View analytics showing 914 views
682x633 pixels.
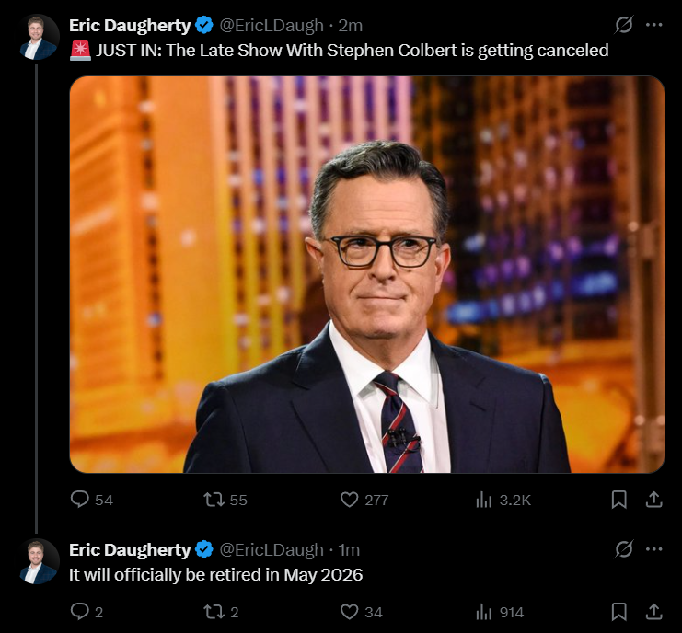484,612
